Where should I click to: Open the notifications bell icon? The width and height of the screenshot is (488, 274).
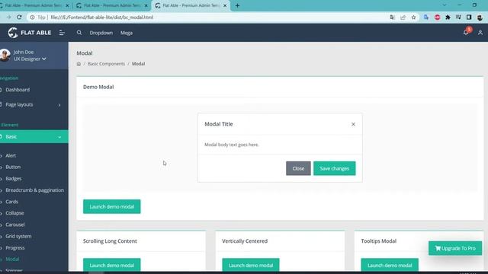click(x=466, y=32)
